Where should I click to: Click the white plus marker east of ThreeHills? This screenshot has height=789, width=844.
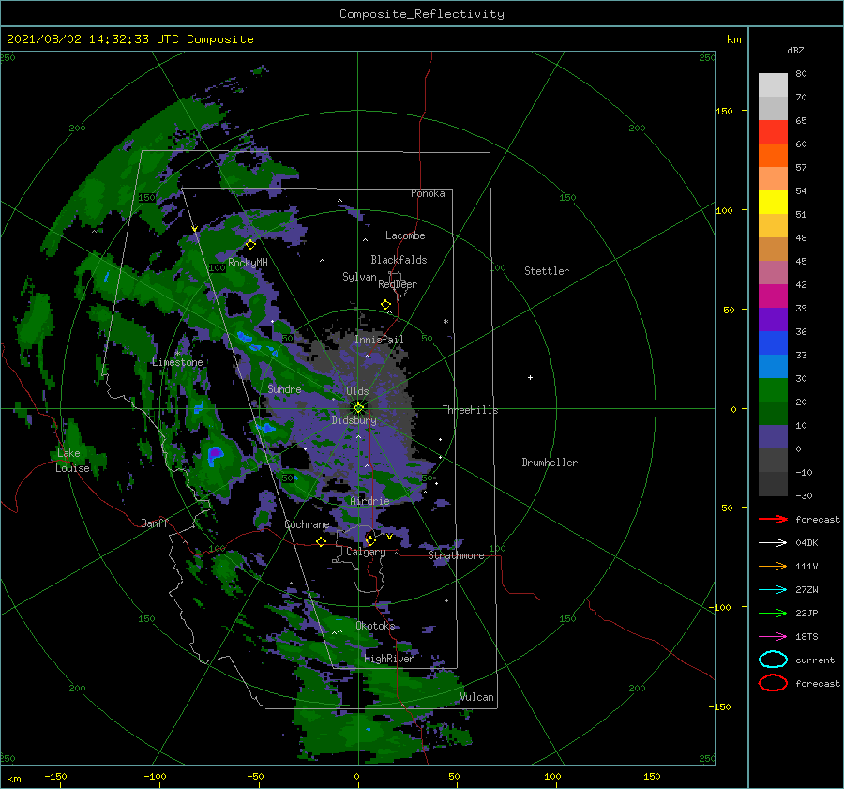coord(530,377)
